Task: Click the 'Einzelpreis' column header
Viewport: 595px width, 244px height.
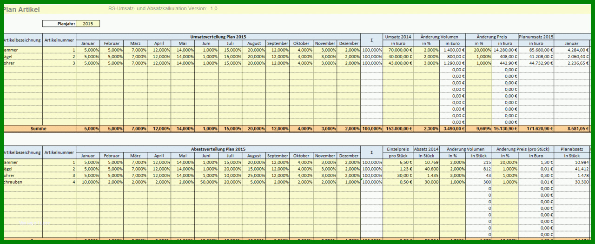Action: click(398, 149)
